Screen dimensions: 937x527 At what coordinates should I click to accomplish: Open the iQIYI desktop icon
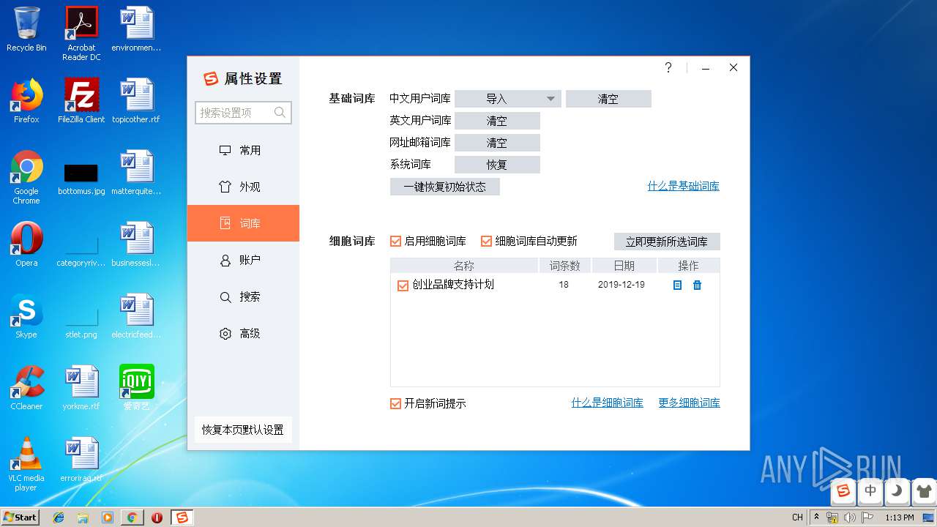click(x=137, y=388)
